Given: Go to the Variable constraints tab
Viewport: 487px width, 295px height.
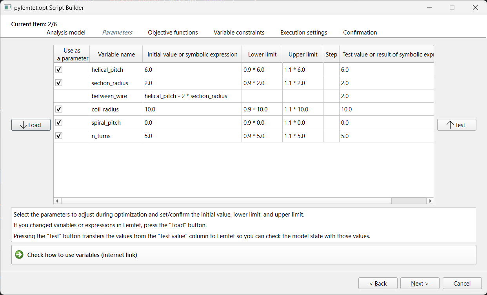Looking at the screenshot, I should (239, 33).
